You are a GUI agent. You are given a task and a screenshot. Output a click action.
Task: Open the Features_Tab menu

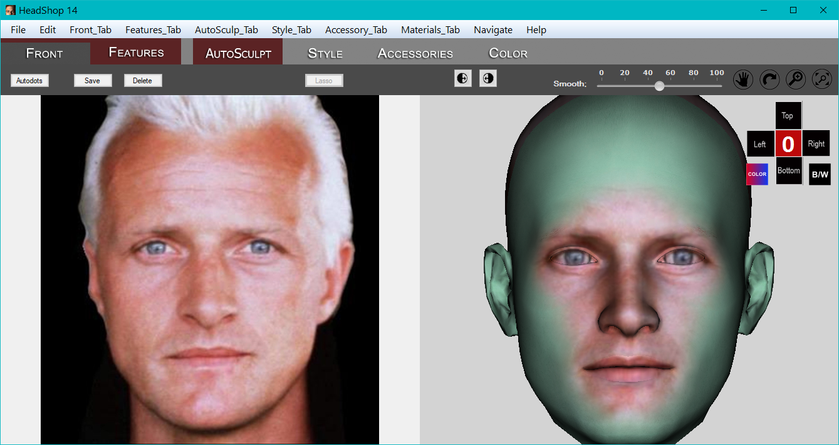pos(154,29)
